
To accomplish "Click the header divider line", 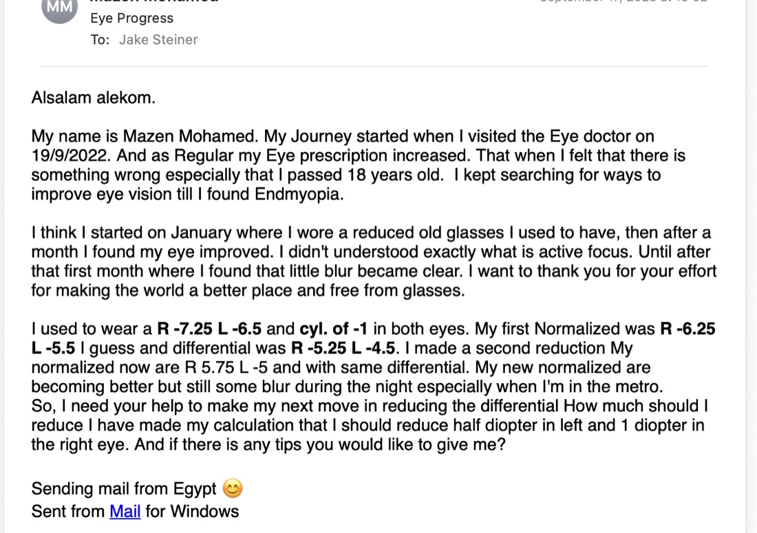I will point(374,66).
